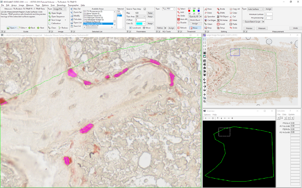Apply the Erode operation
Viewport: 302px width, 188px height.
point(221,9)
